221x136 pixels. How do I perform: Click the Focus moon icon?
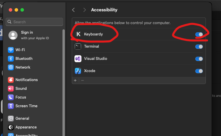(x=11, y=97)
